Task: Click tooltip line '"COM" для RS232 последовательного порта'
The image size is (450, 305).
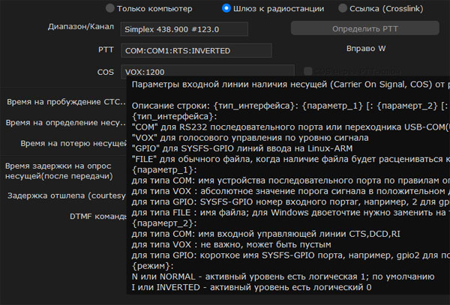Action: 290,127
